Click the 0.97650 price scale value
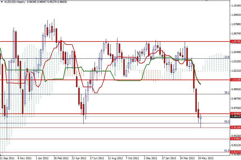The height and width of the screenshot is (160, 241). (236, 108)
